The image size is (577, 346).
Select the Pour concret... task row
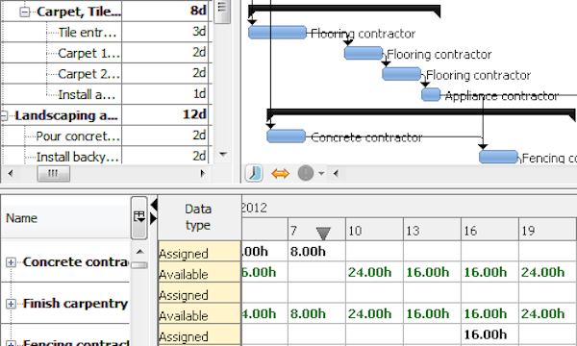pos(78,136)
